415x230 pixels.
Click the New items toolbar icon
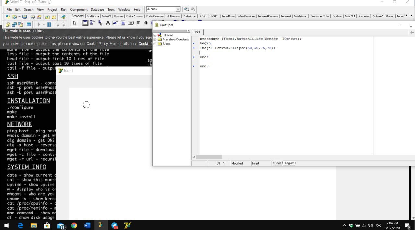[8, 17]
